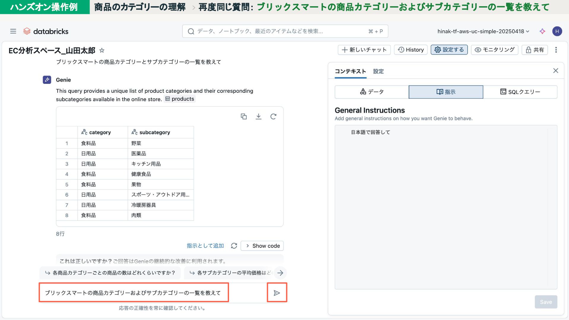
Task: Switch to the コンテキスト tab
Action: coord(350,71)
